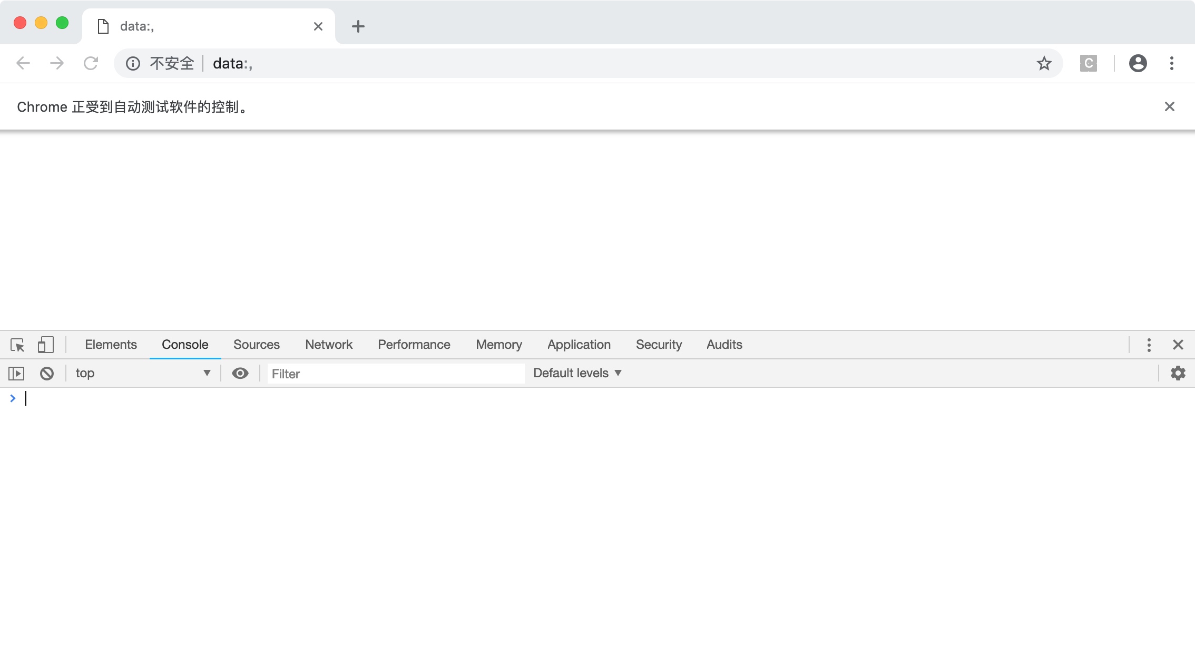Click the DevTools settings gear icon

coord(1179,373)
